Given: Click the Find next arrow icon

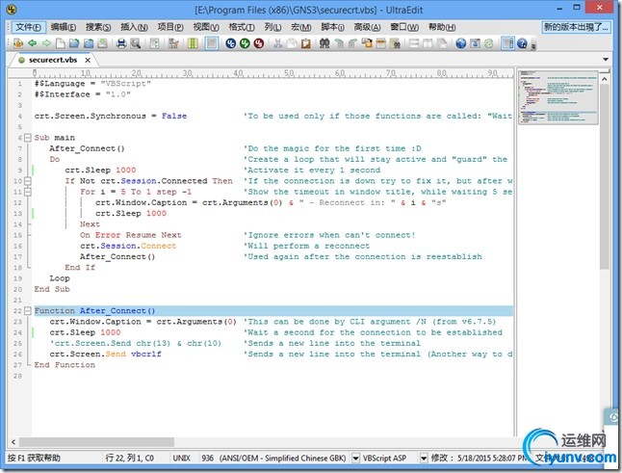Looking at the screenshot, I should (352, 42).
